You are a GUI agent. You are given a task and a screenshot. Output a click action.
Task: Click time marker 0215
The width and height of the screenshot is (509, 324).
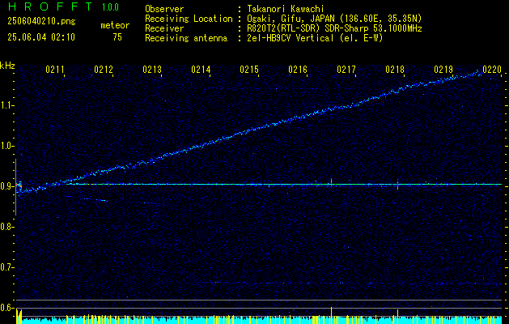(x=249, y=70)
